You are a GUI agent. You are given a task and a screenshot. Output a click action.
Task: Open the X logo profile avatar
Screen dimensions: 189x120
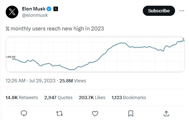12,12
